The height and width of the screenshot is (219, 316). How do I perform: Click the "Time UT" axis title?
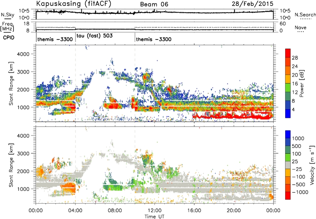click(x=154, y=216)
